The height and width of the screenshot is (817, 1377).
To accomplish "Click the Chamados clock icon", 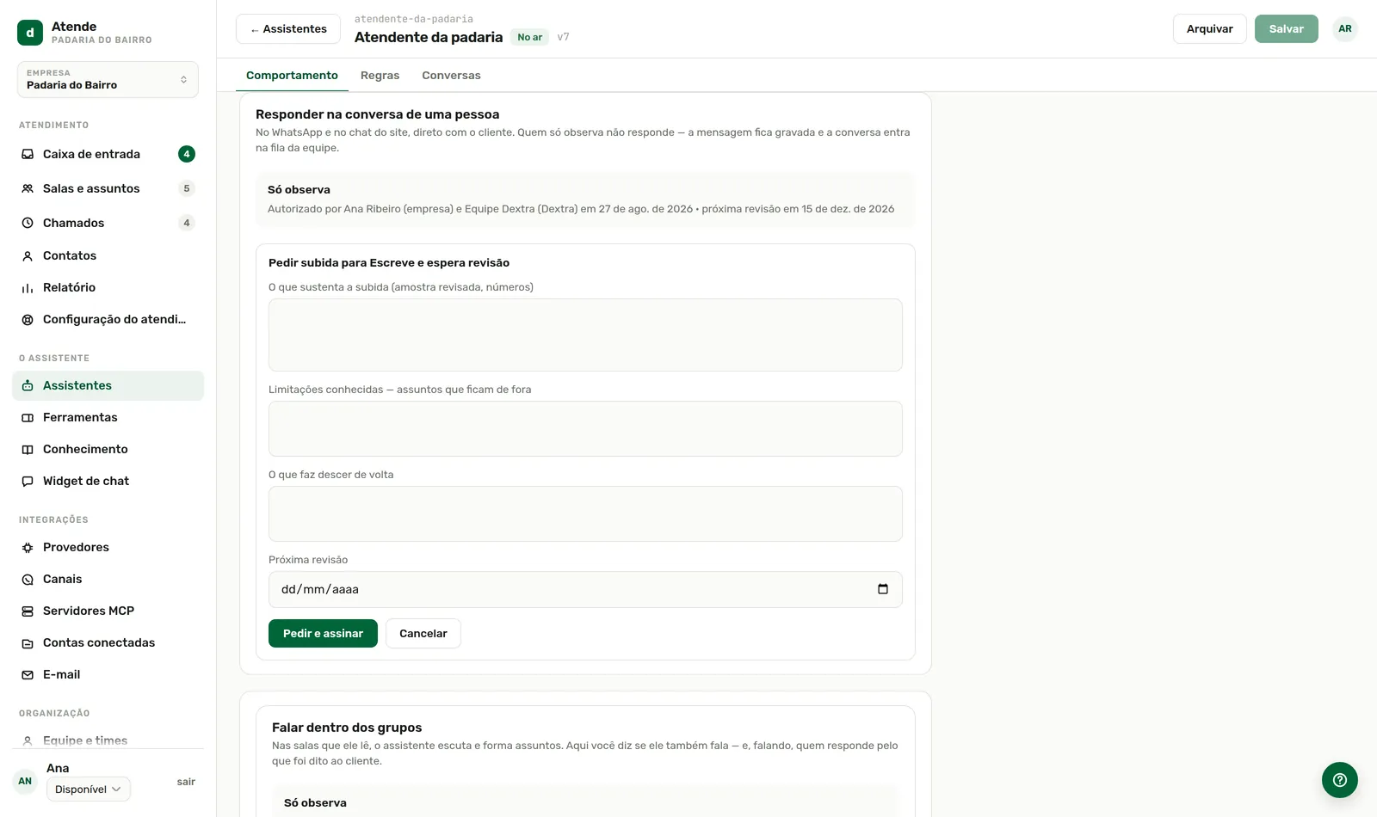I will (x=28, y=223).
